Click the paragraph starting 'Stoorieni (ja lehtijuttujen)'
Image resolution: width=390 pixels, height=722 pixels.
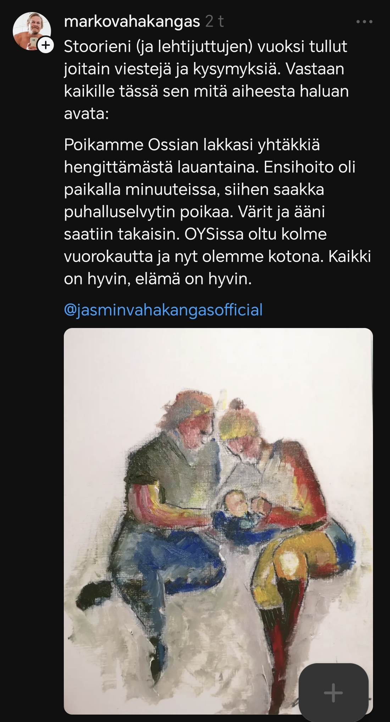coord(206,80)
